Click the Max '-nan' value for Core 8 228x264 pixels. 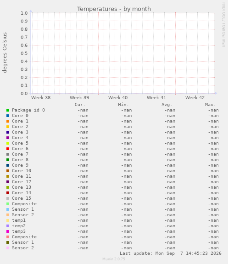click(x=213, y=160)
